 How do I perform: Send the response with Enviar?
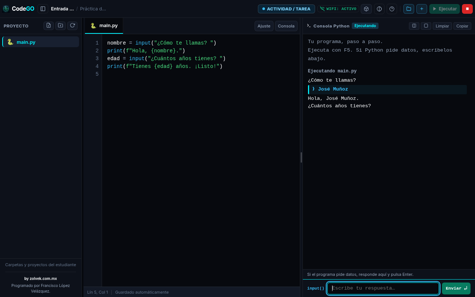(456, 288)
